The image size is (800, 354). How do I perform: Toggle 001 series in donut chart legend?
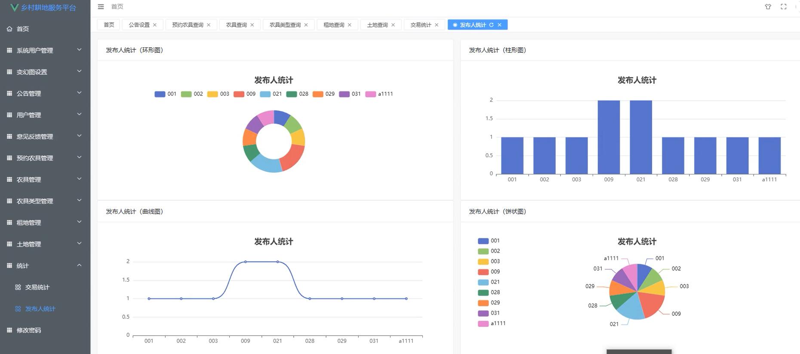(166, 94)
